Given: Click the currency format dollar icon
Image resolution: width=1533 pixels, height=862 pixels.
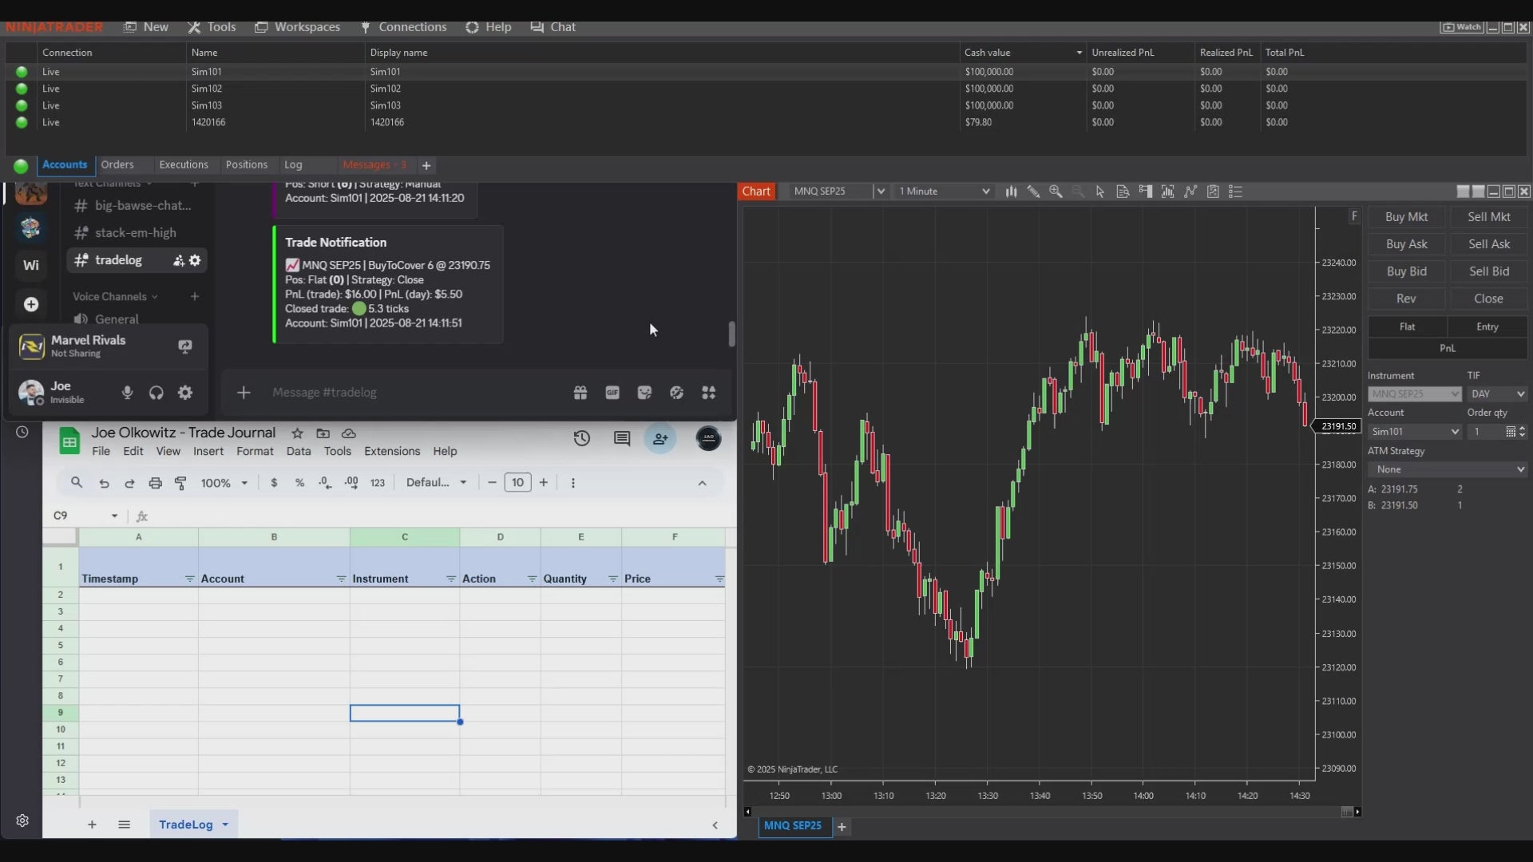Looking at the screenshot, I should (274, 483).
